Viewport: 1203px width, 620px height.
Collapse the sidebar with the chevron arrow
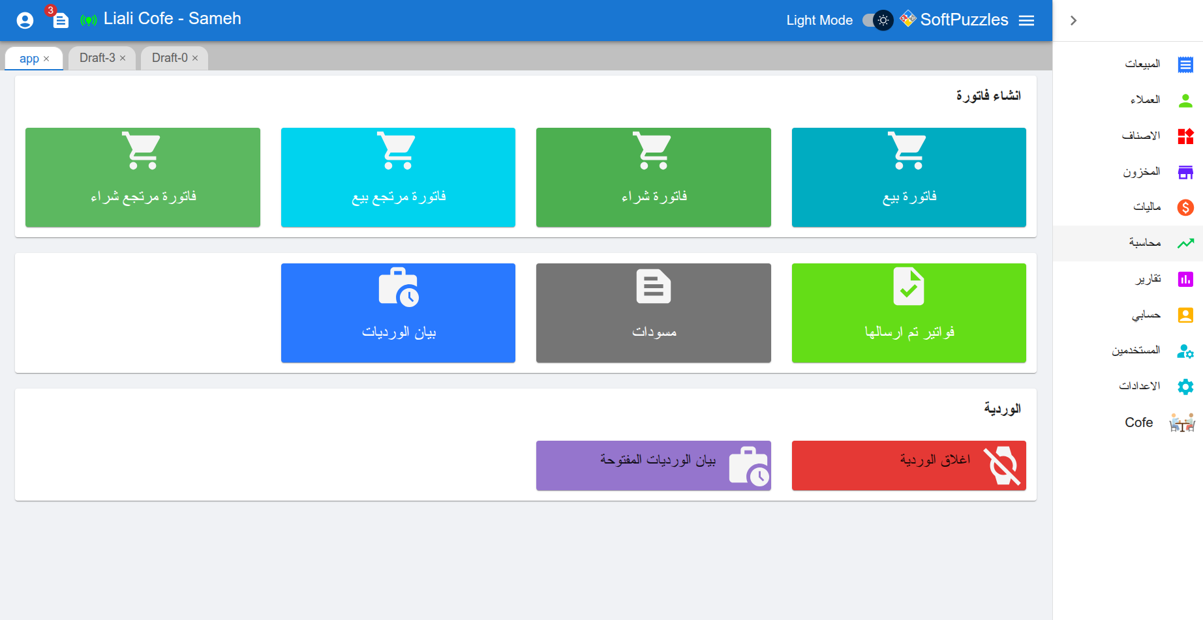[x=1073, y=21]
